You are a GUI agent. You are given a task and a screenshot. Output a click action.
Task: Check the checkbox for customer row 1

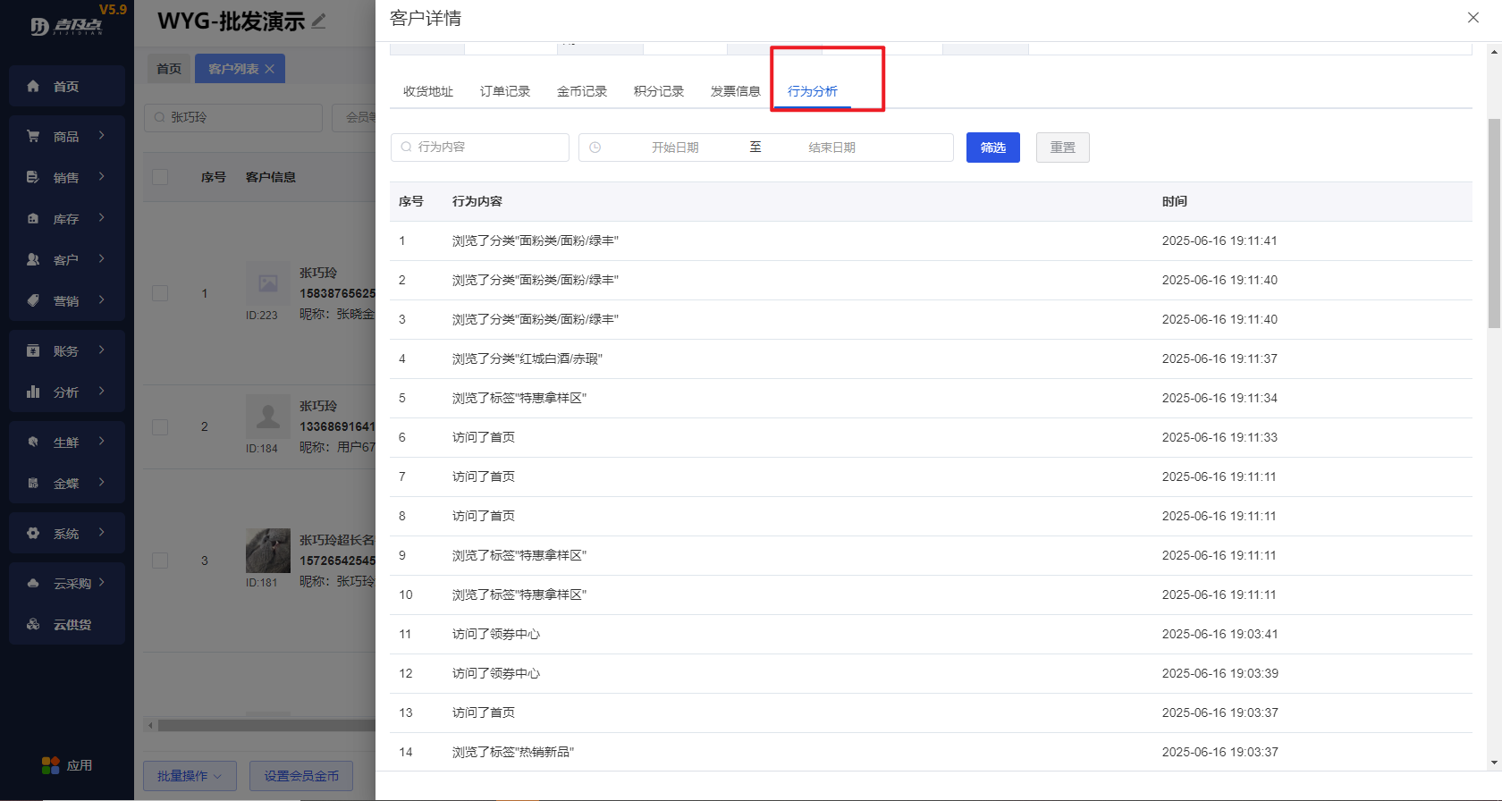coord(160,293)
